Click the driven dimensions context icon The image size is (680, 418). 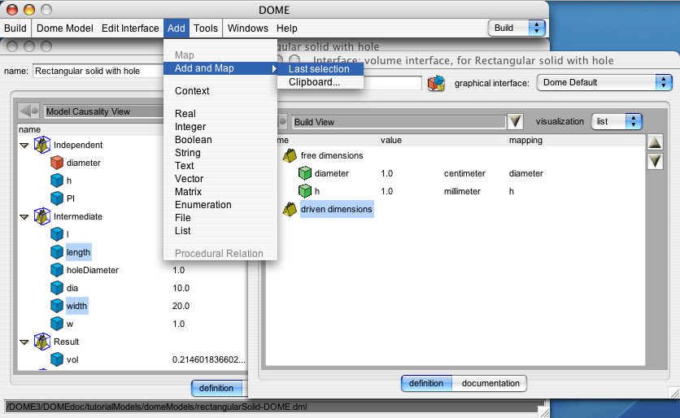pos(290,209)
